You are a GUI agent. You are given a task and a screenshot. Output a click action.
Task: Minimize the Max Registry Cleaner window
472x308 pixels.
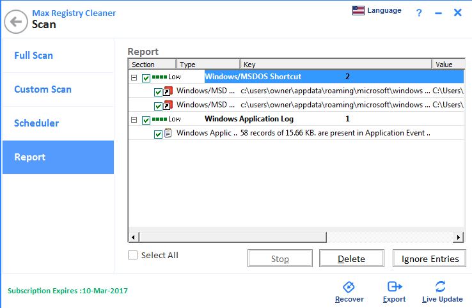click(438, 13)
